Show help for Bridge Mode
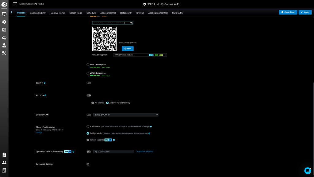 point(149,134)
